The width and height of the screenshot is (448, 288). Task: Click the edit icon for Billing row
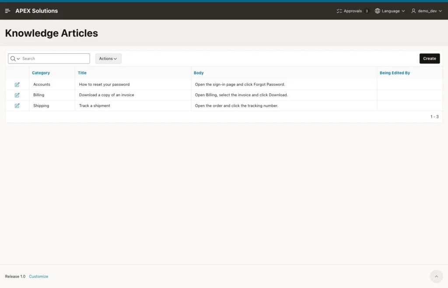17,95
